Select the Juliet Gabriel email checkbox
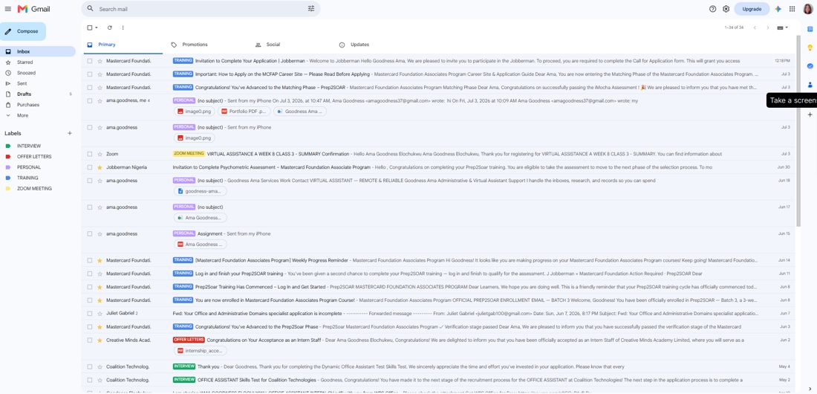Screen dimensions: 817x394 pyautogui.click(x=90, y=314)
